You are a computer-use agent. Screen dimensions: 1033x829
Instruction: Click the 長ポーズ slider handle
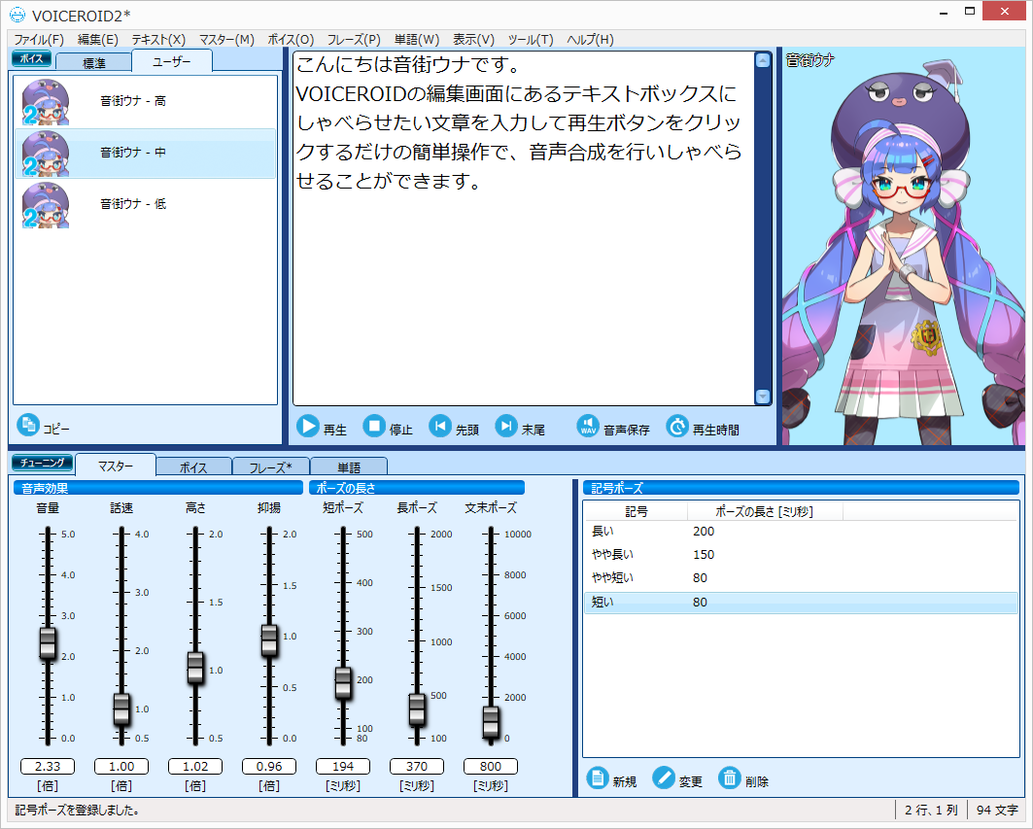pyautogui.click(x=417, y=709)
